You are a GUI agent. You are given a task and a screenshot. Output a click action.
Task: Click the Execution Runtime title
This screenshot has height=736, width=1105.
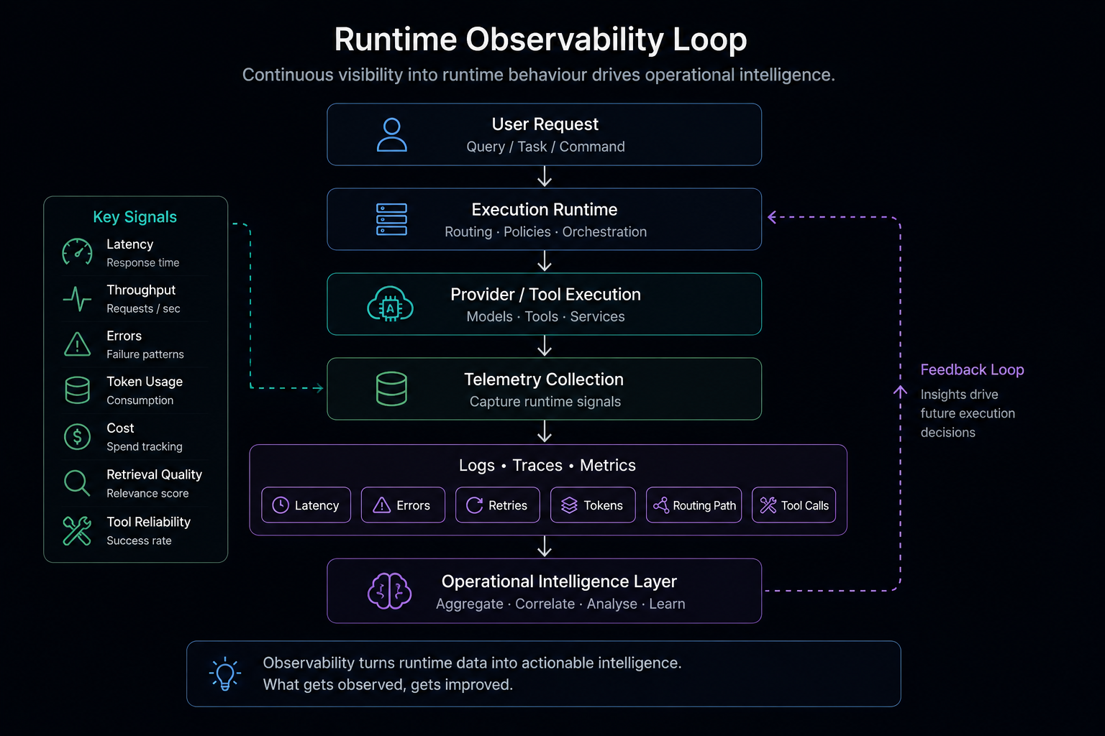pos(545,209)
